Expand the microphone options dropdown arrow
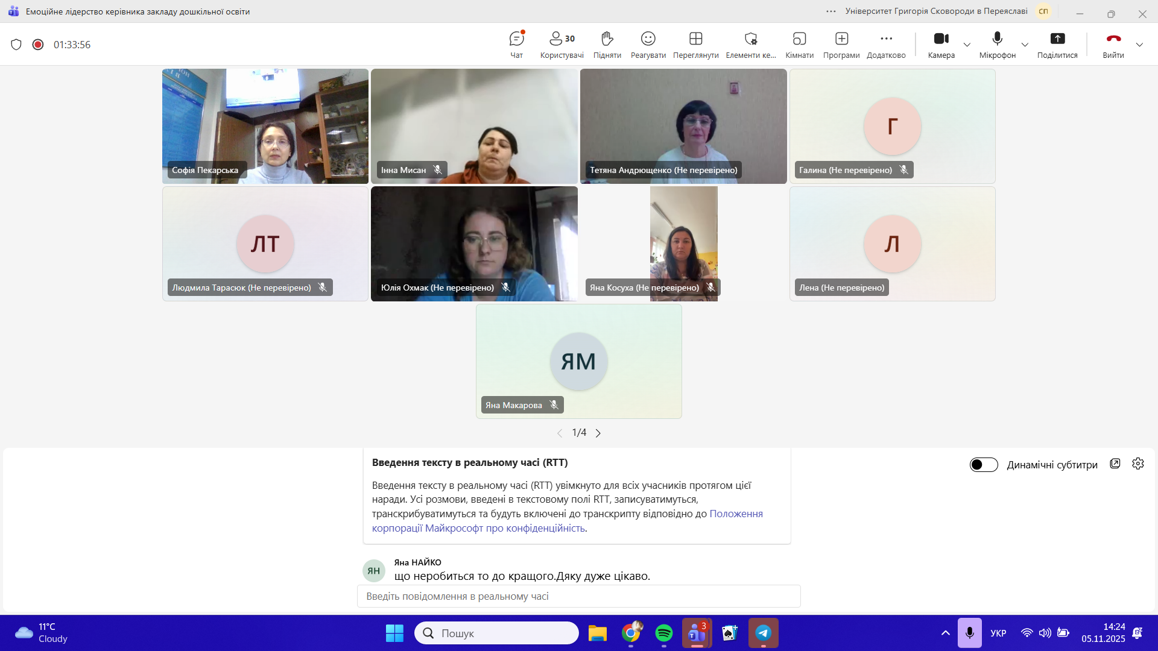 (x=1025, y=45)
